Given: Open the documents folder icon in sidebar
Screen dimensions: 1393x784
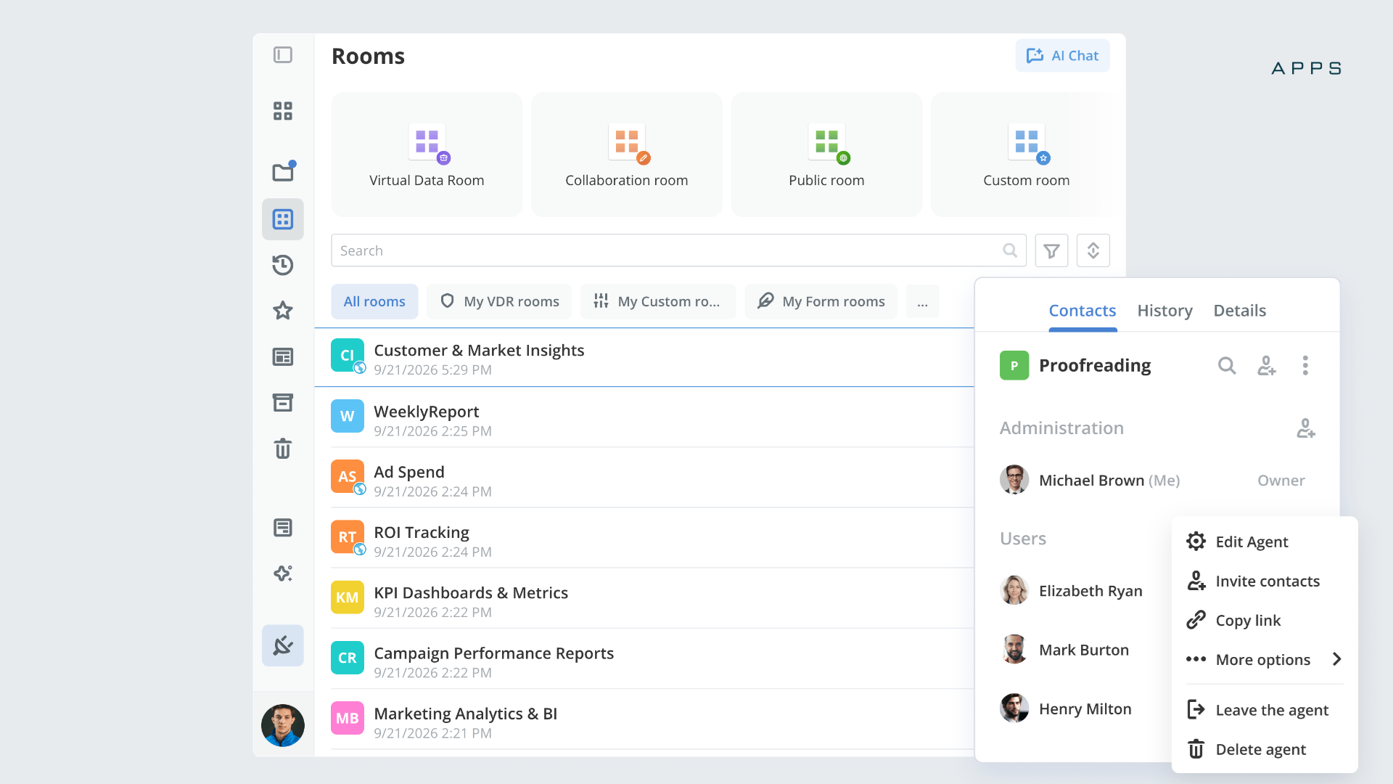Looking at the screenshot, I should [x=283, y=171].
